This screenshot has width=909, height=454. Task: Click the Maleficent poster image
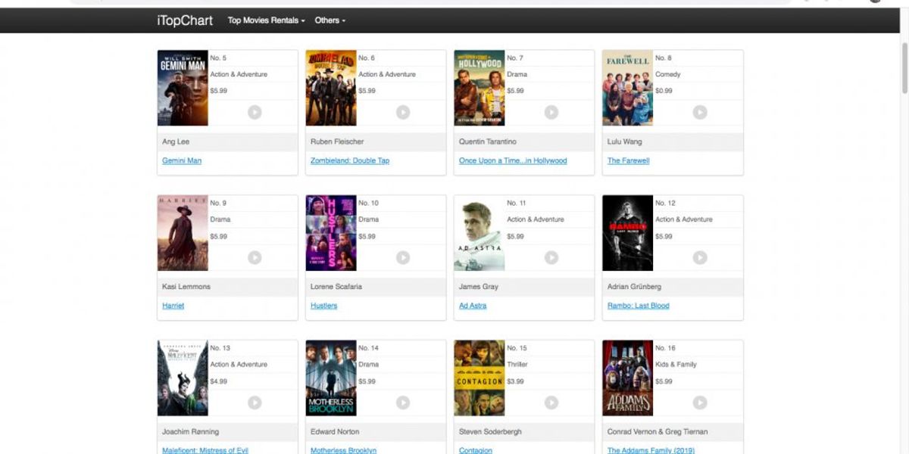[x=183, y=378]
